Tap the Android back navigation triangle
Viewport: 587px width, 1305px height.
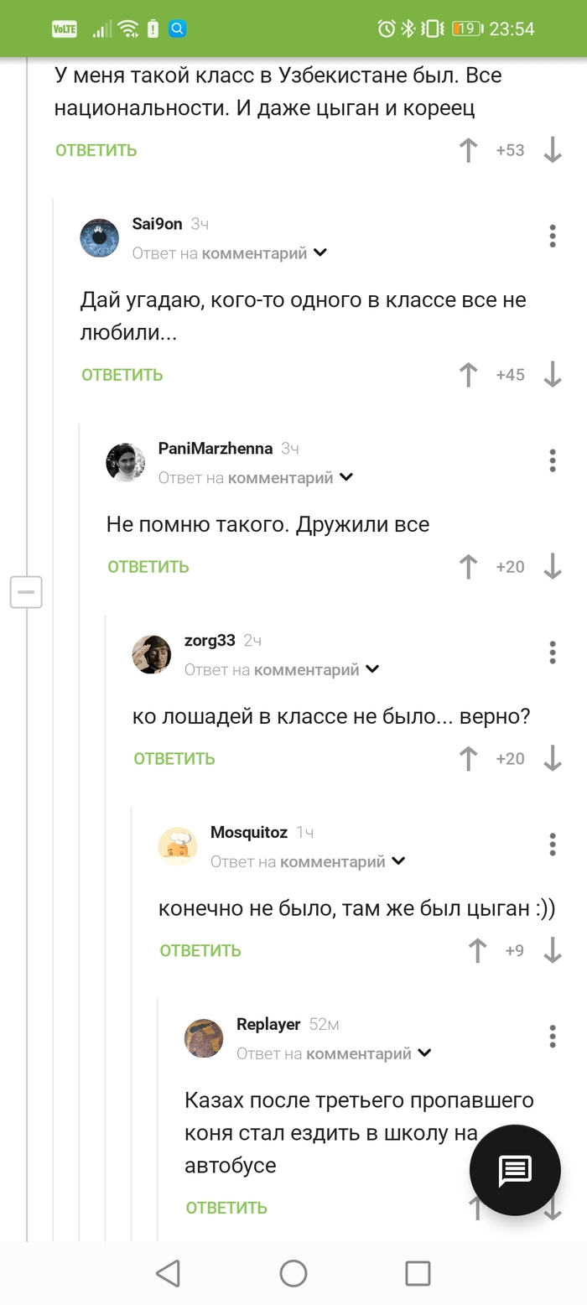(x=168, y=1272)
